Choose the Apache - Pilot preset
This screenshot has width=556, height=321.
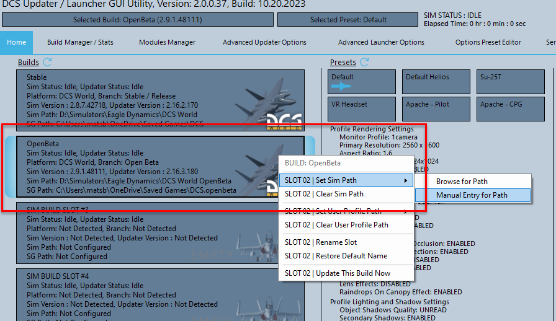point(436,109)
